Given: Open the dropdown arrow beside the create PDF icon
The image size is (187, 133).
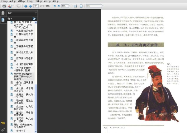Looking at the screenshot, I should [x=13, y=6].
